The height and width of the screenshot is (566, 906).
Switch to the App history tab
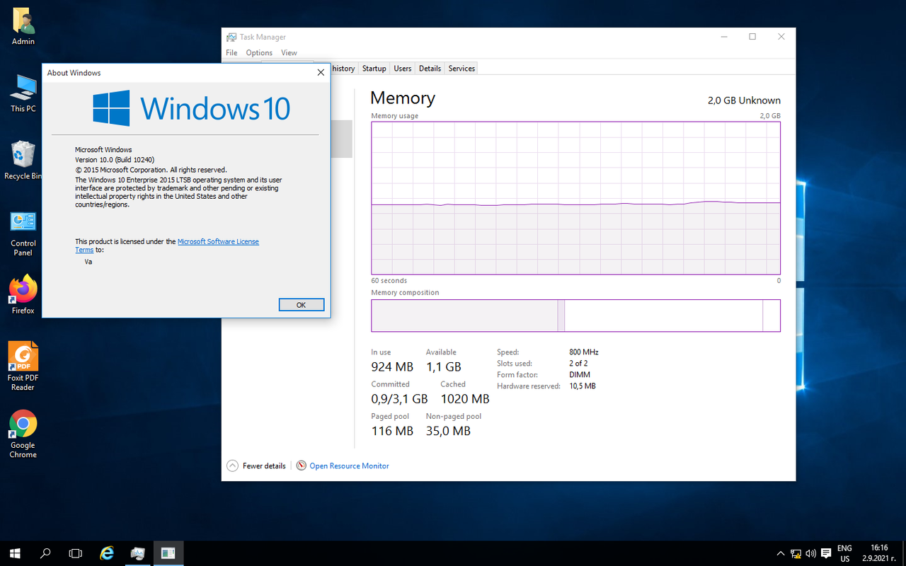point(343,69)
